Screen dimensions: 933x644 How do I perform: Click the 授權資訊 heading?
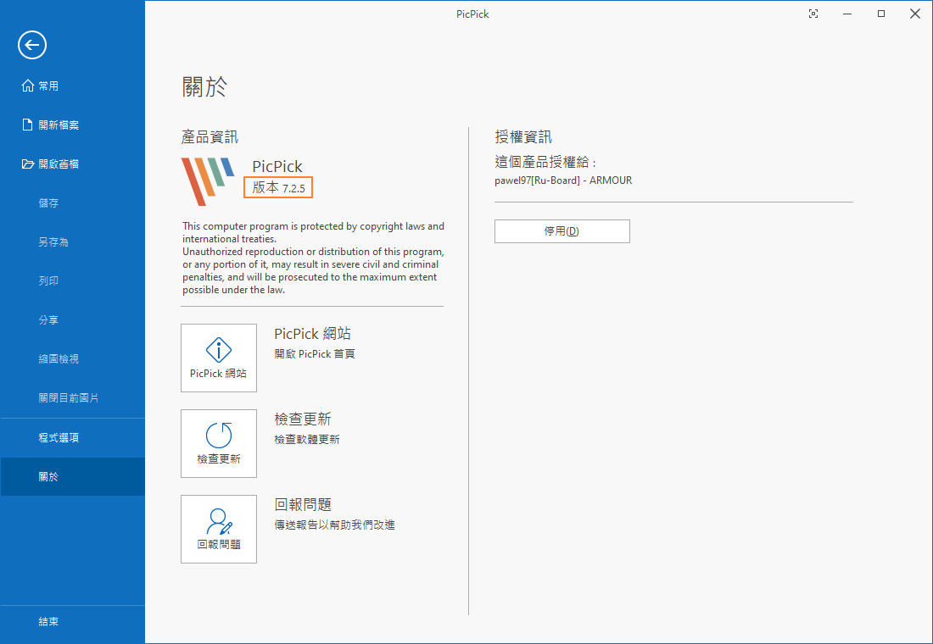pos(523,136)
